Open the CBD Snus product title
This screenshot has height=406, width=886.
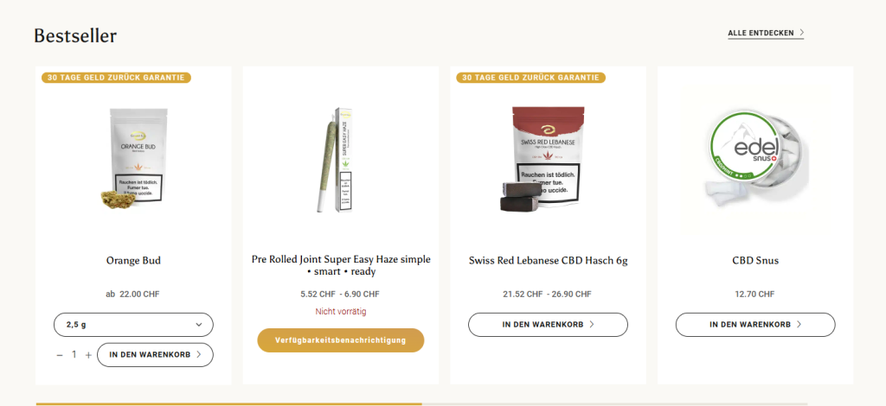pos(755,260)
